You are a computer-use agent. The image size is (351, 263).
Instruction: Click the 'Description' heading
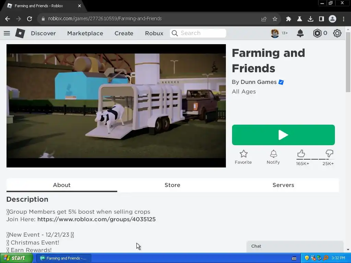tap(27, 199)
